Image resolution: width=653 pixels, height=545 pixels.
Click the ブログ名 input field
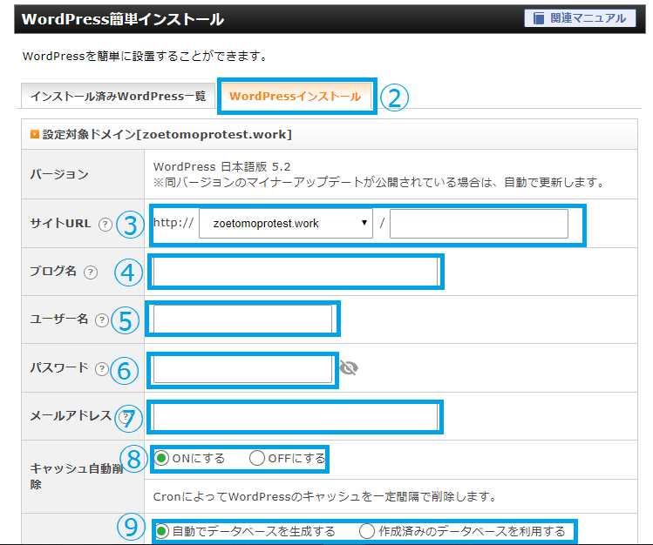[296, 272]
